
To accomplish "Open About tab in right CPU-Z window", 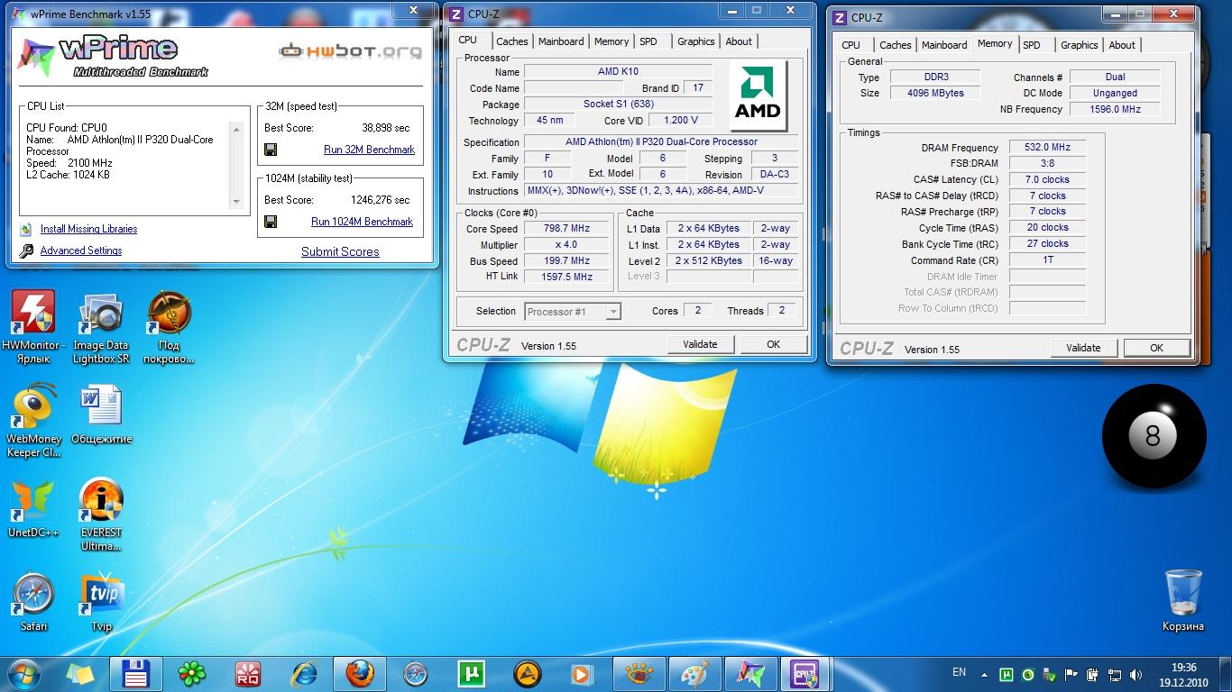I will pos(1122,45).
